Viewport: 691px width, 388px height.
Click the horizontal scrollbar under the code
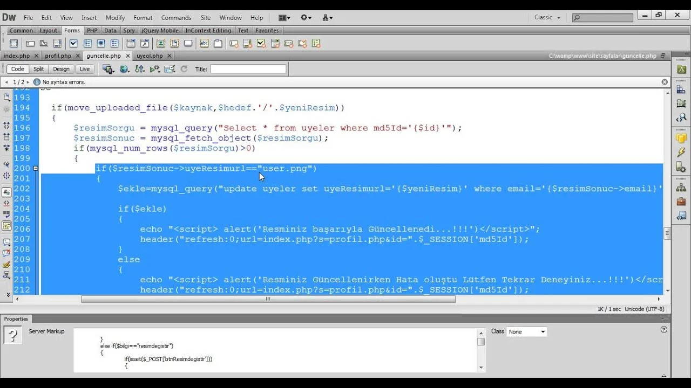coord(268,299)
